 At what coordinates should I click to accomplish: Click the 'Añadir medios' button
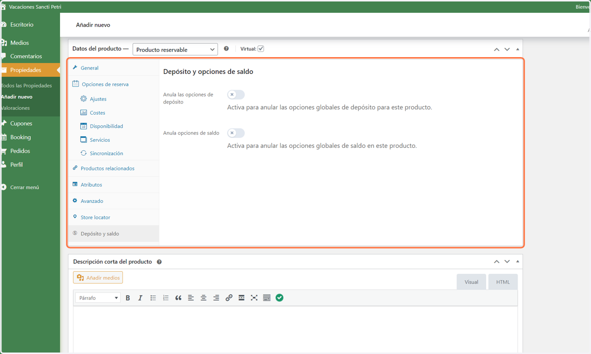[98, 278]
